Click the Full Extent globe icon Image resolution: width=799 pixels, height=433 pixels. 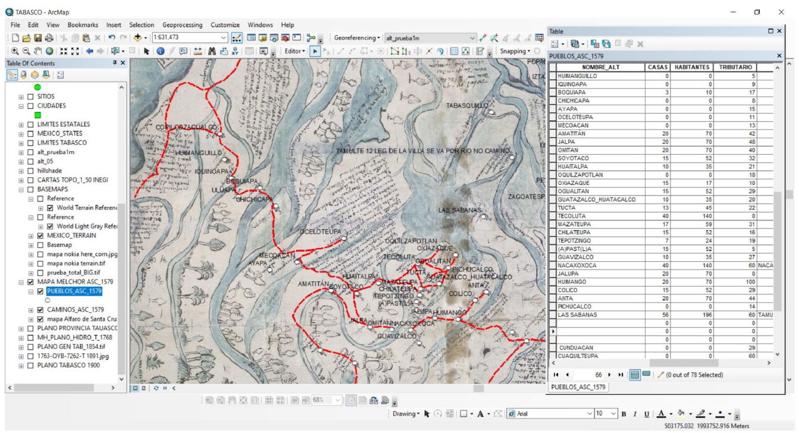click(x=50, y=51)
